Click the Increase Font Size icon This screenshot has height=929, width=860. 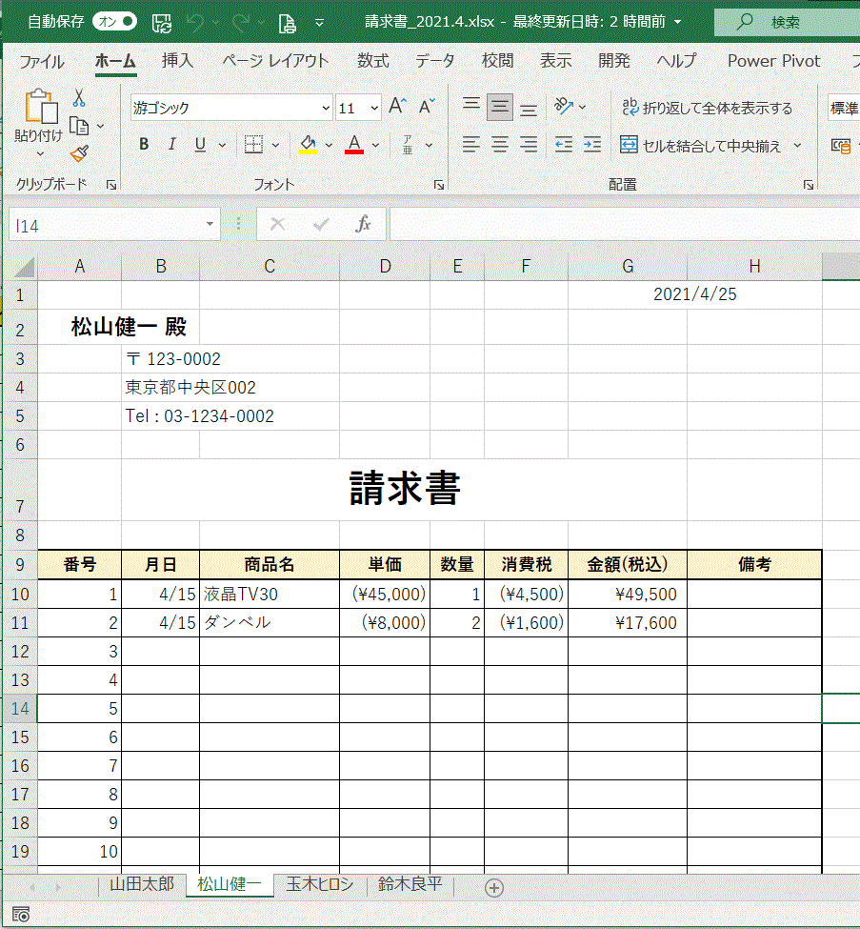click(x=397, y=107)
